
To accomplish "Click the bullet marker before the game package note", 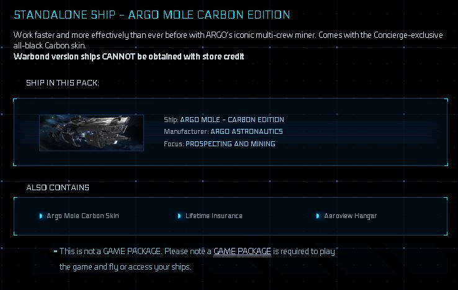I will [x=55, y=251].
